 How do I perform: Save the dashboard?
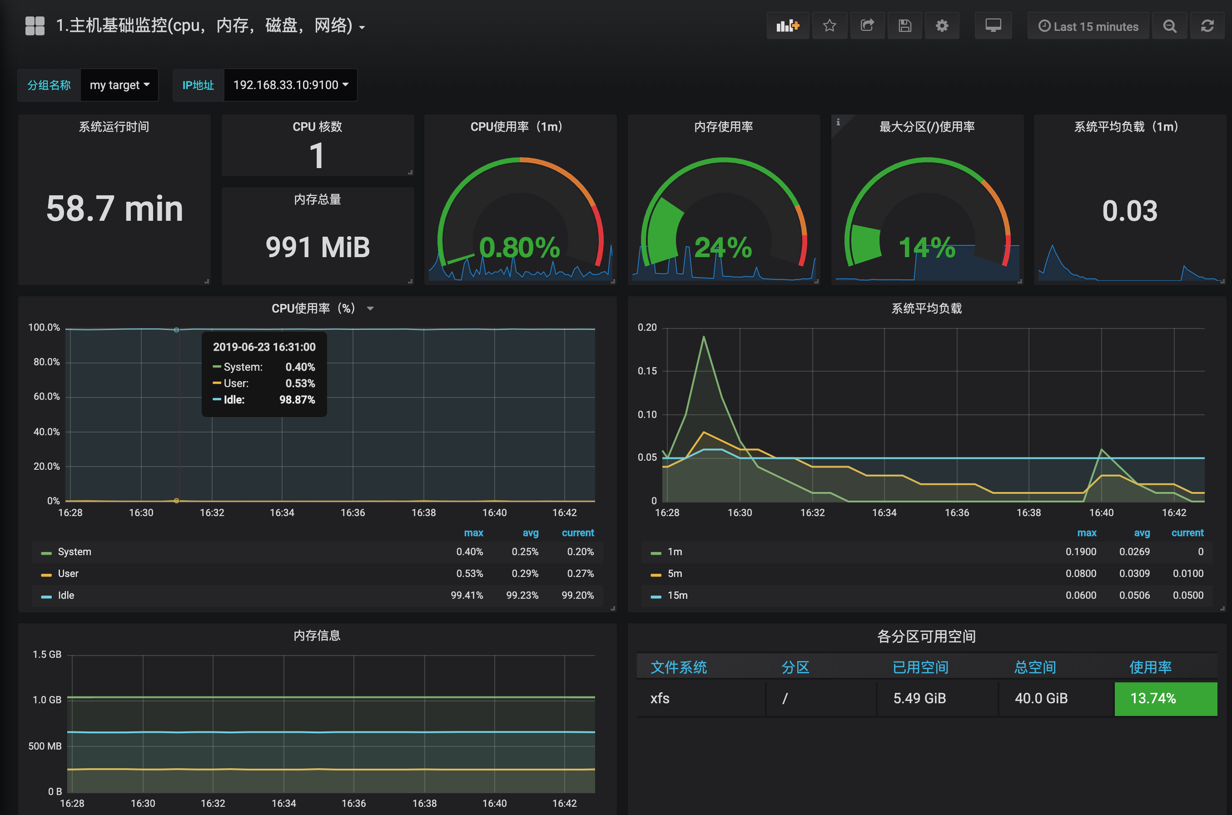pyautogui.click(x=904, y=25)
